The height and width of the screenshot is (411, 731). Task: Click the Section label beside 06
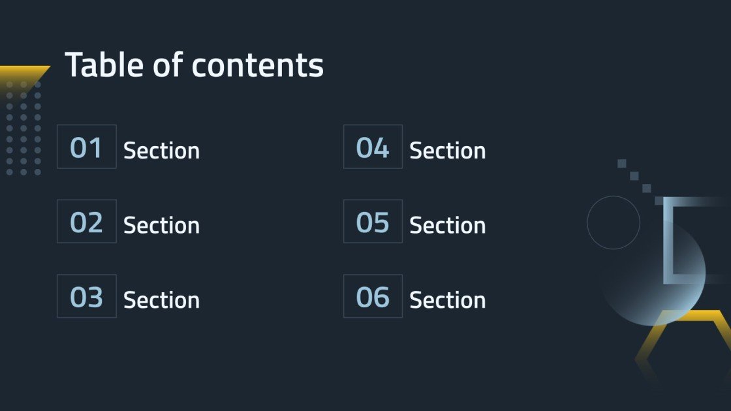click(x=447, y=300)
